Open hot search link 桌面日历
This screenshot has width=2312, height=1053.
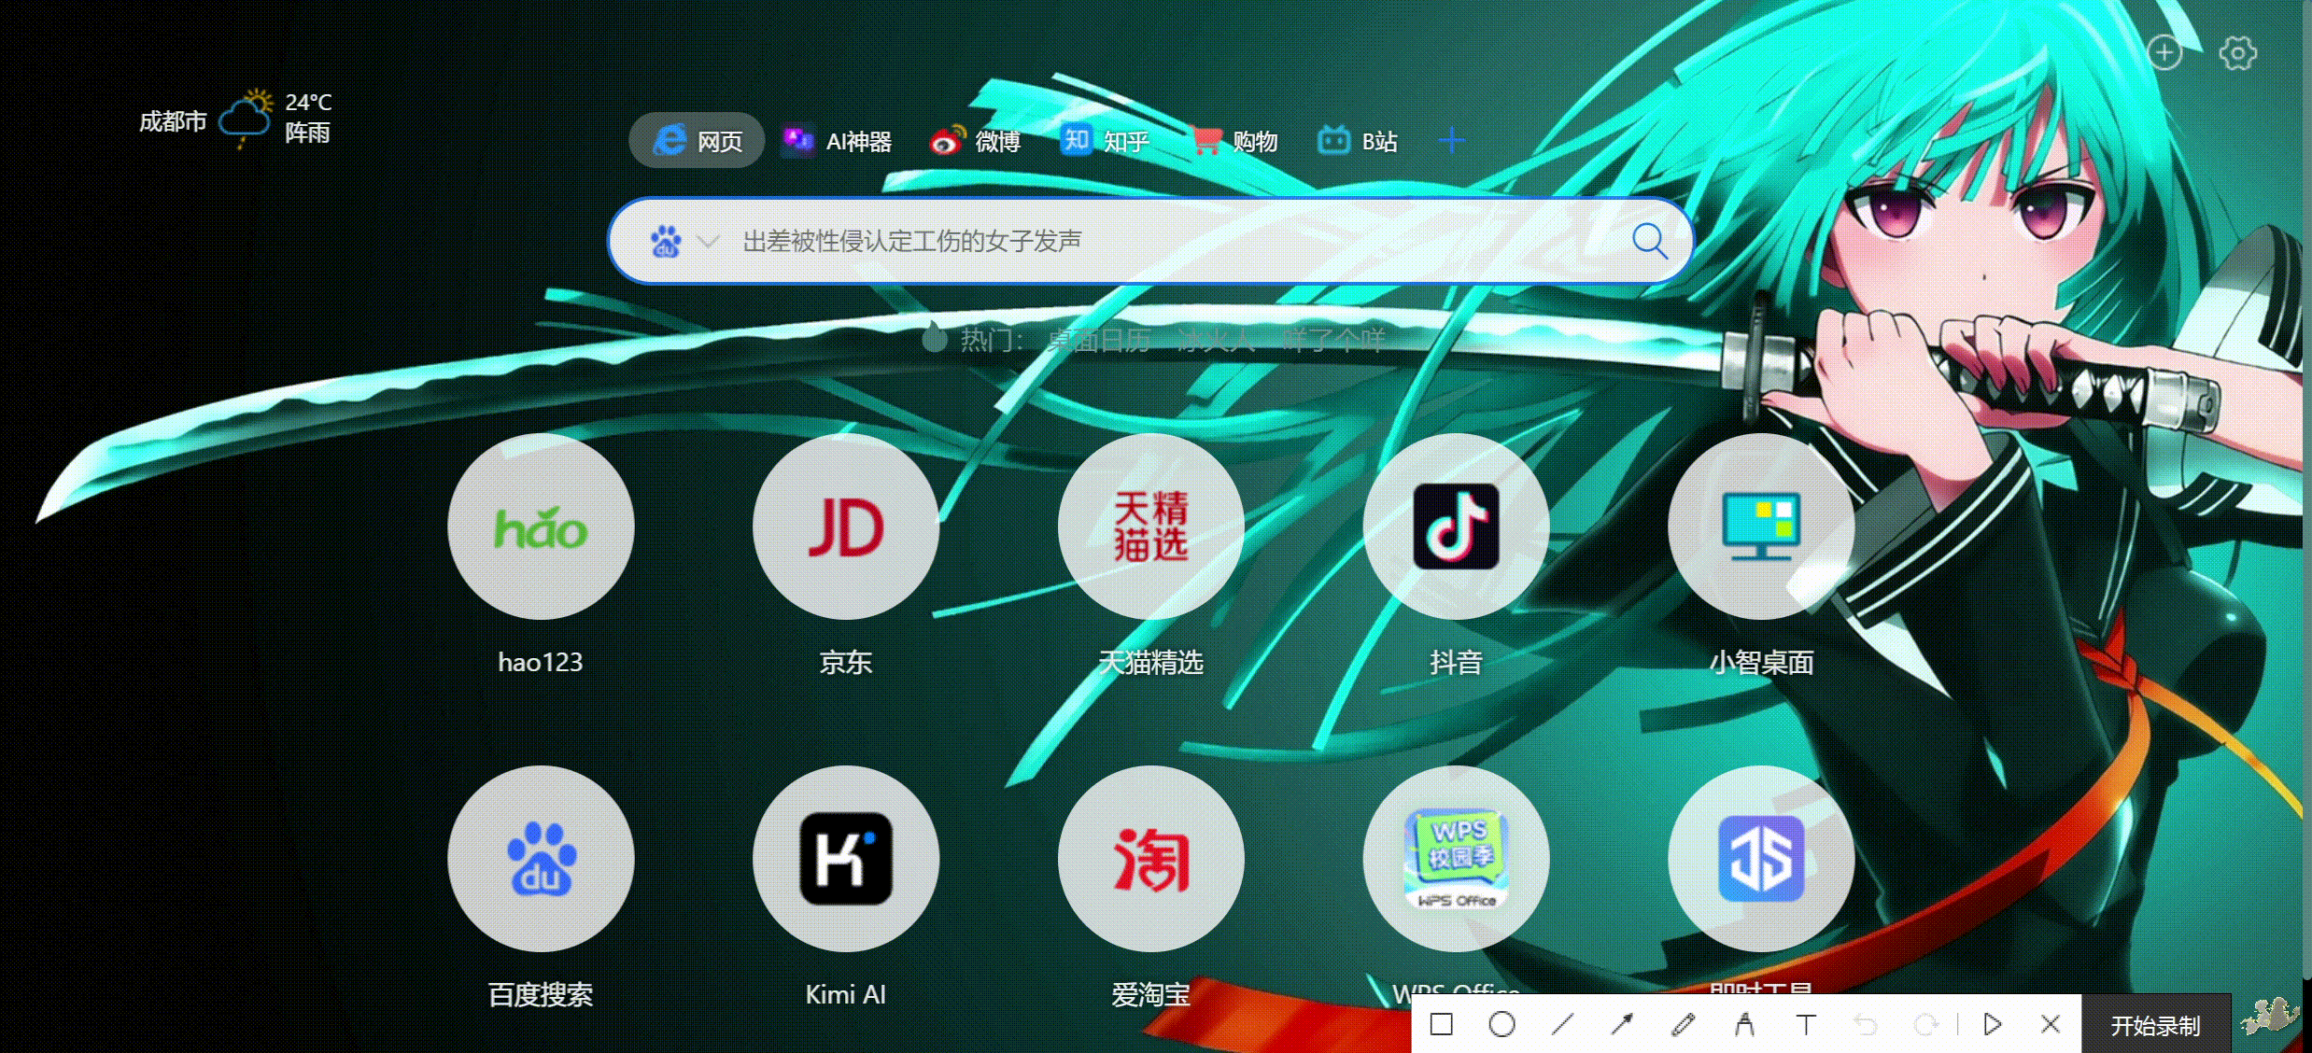point(1099,340)
